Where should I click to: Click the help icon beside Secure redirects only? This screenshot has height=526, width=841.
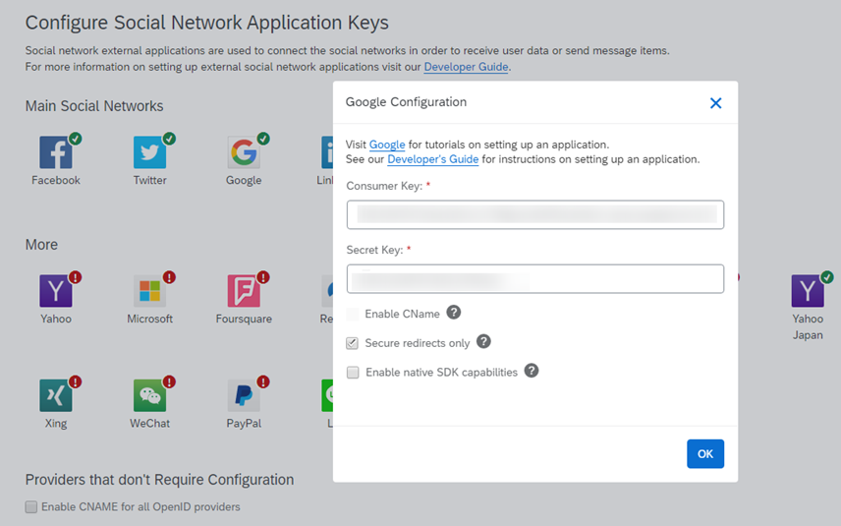pyautogui.click(x=483, y=341)
